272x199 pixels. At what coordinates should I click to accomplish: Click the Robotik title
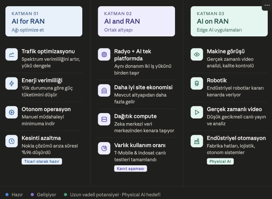tap(217, 80)
